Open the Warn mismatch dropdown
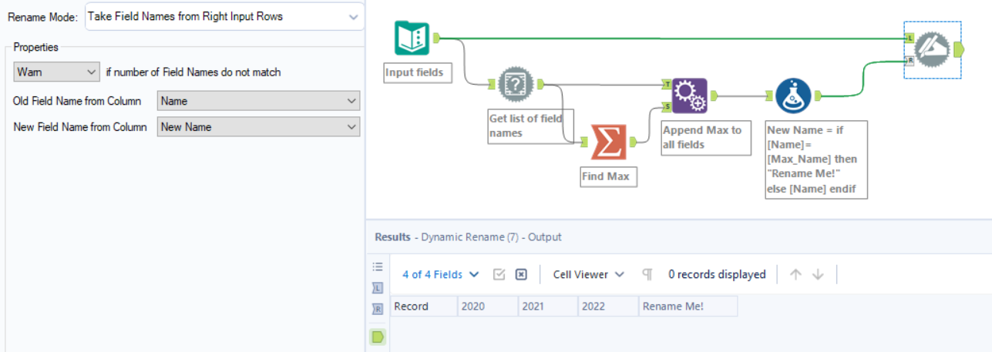992x352 pixels. pyautogui.click(x=57, y=72)
